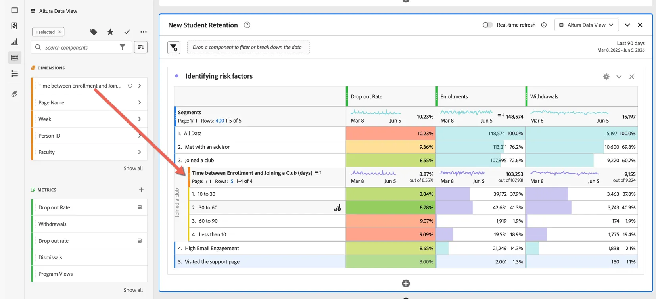Select the Met with an advisor row
The height and width of the screenshot is (299, 656).
260,147
